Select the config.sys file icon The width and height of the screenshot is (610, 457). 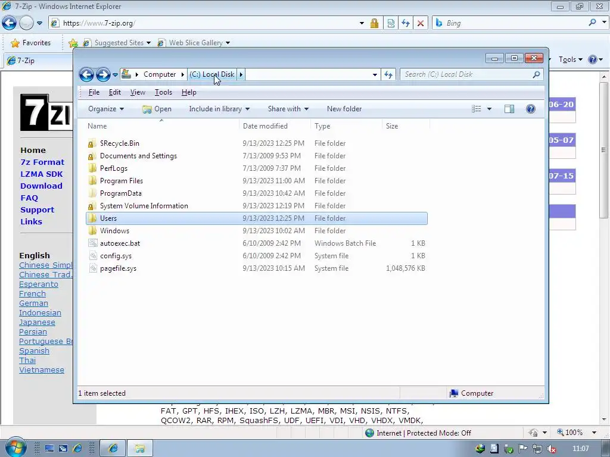pos(92,256)
